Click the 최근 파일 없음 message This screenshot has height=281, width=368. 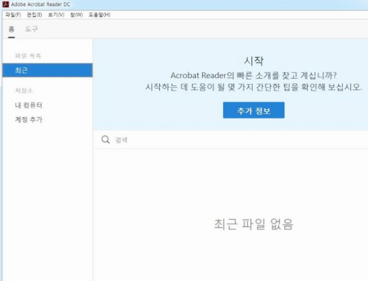pos(254,224)
